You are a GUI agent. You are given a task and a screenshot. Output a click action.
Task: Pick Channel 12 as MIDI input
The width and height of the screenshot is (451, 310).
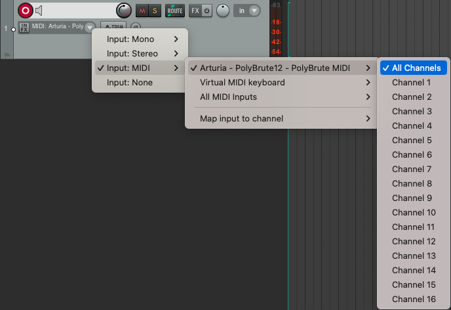414,241
